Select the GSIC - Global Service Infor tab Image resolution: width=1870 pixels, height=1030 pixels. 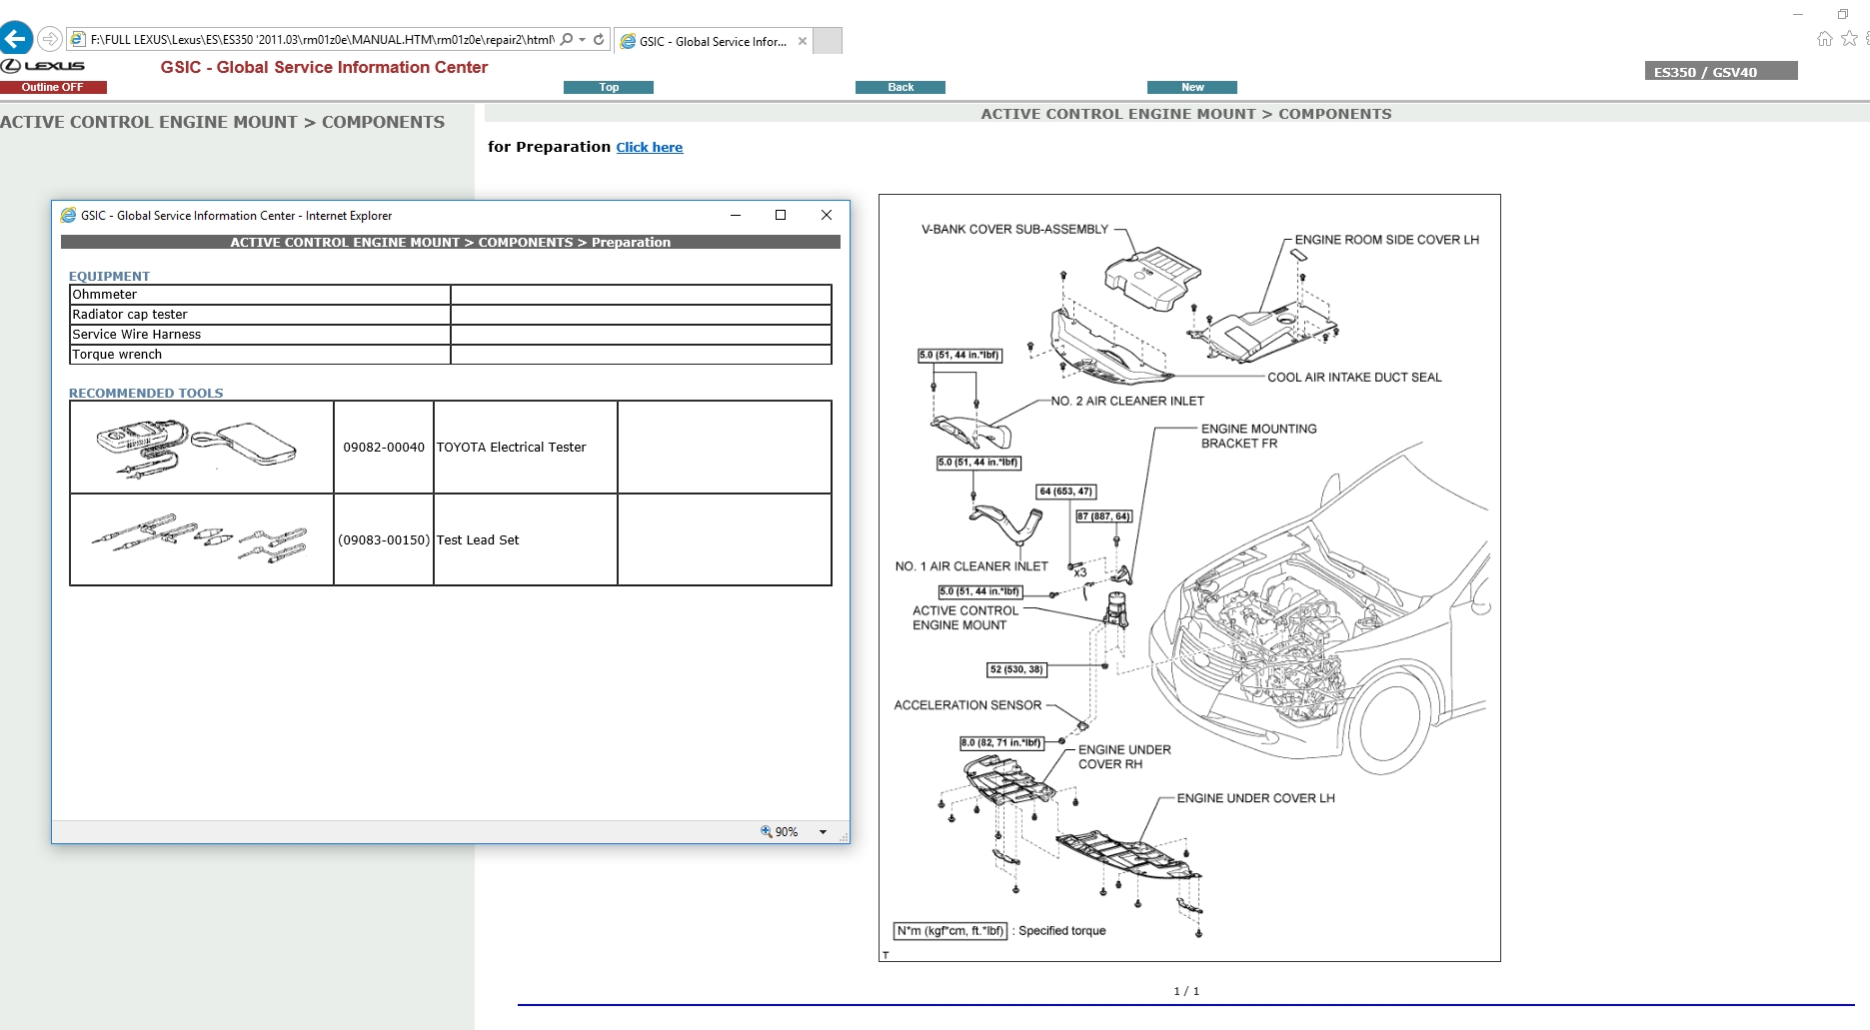pyautogui.click(x=713, y=41)
